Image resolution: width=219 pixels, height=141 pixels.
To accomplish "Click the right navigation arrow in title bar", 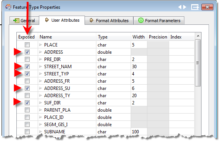I will click(185, 7).
